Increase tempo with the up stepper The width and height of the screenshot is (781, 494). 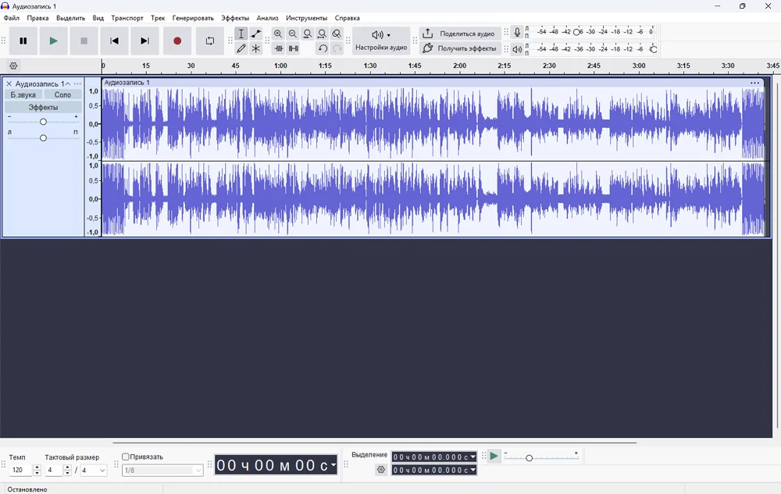pos(37,467)
